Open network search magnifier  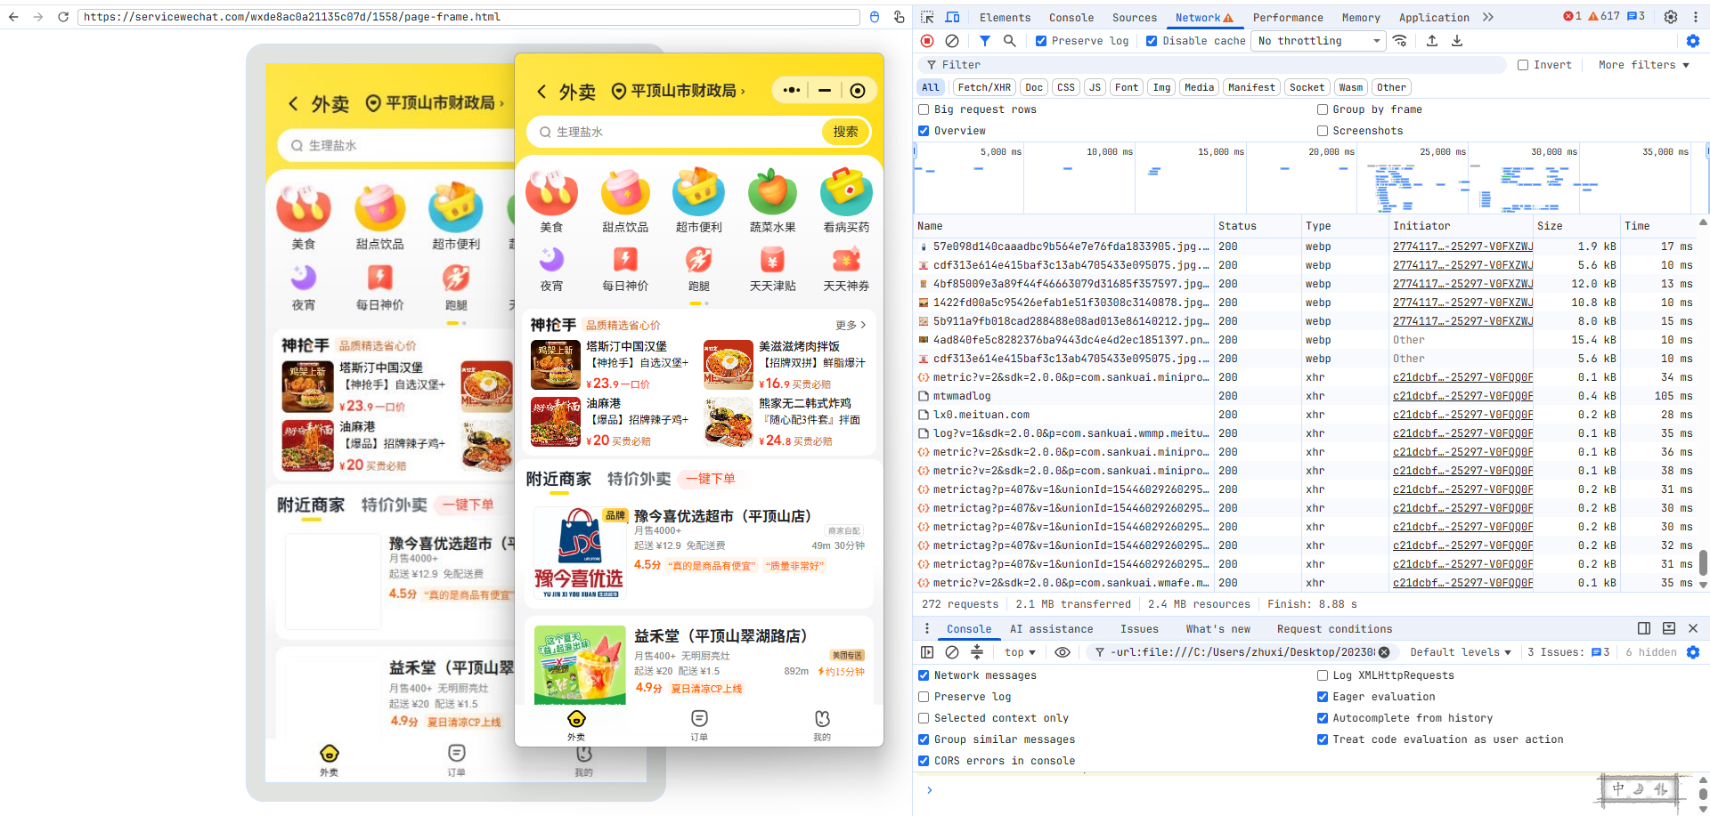(x=1010, y=41)
